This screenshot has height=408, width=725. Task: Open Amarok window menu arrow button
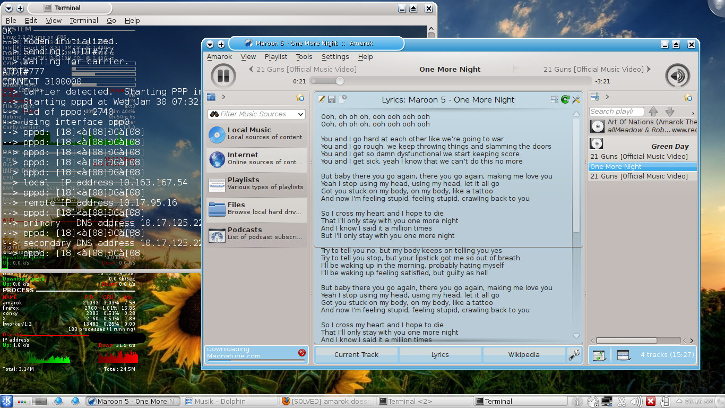[x=210, y=44]
